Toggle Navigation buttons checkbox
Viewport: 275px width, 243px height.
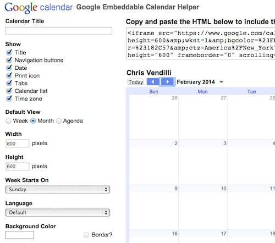tap(9, 60)
